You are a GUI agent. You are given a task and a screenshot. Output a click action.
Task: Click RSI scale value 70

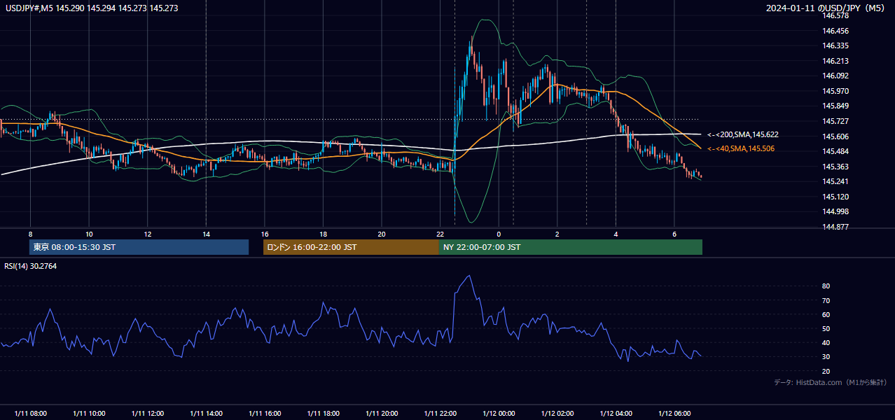(826, 300)
